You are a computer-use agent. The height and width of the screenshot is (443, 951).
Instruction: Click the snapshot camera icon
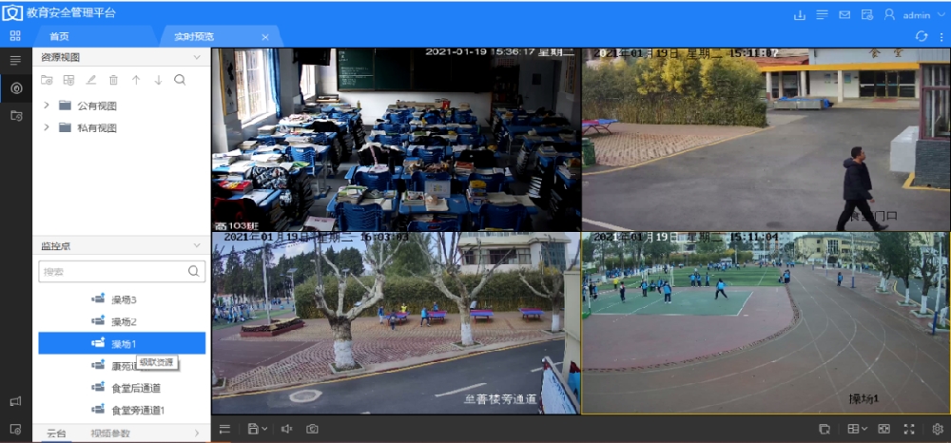point(312,429)
